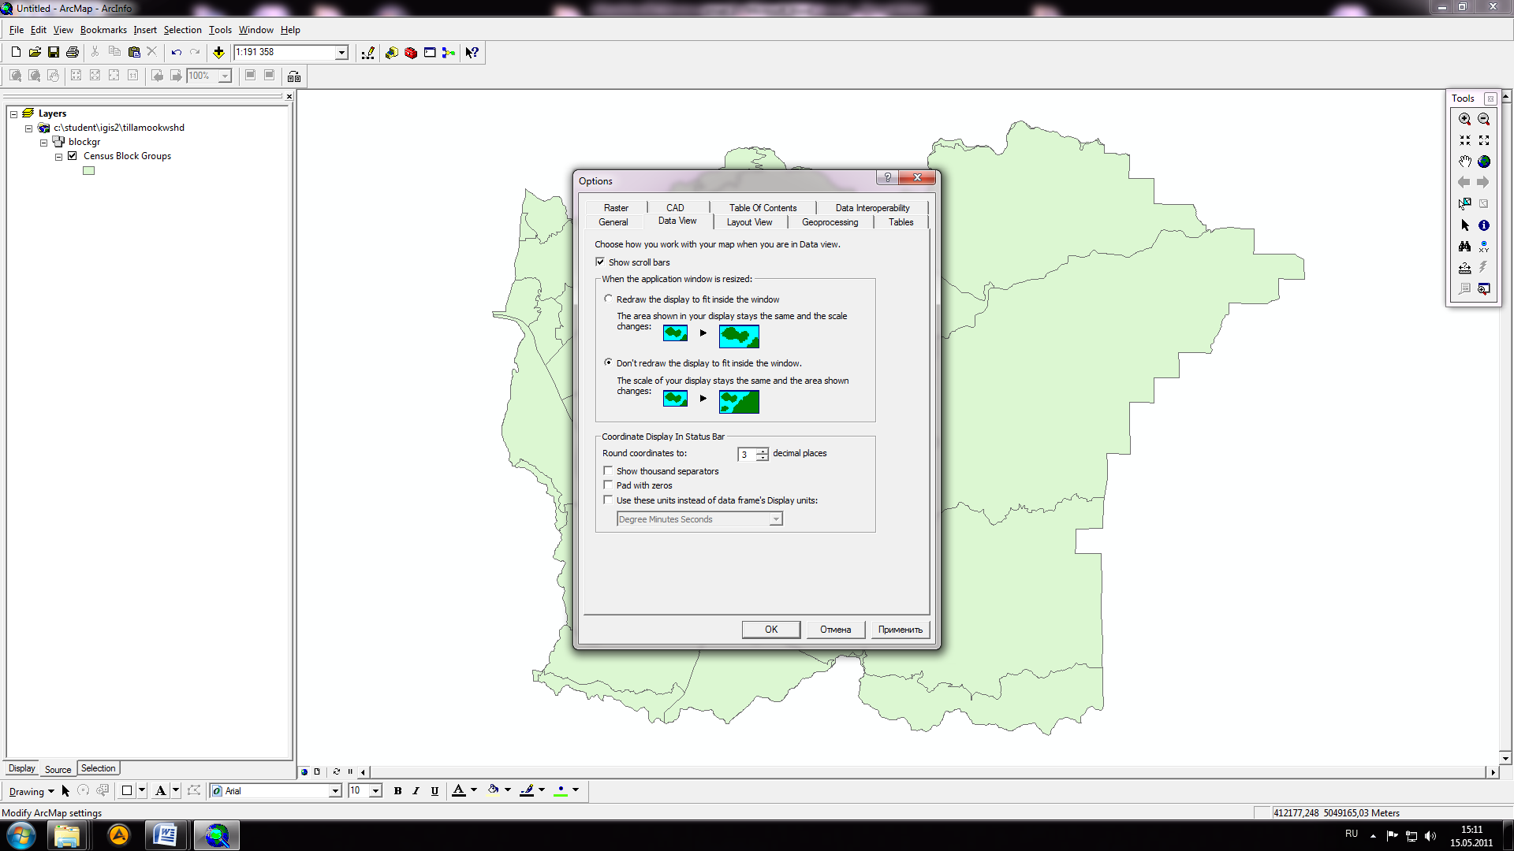Image resolution: width=1514 pixels, height=851 pixels.
Task: Enable Pad with zeros checkbox
Action: coord(608,485)
